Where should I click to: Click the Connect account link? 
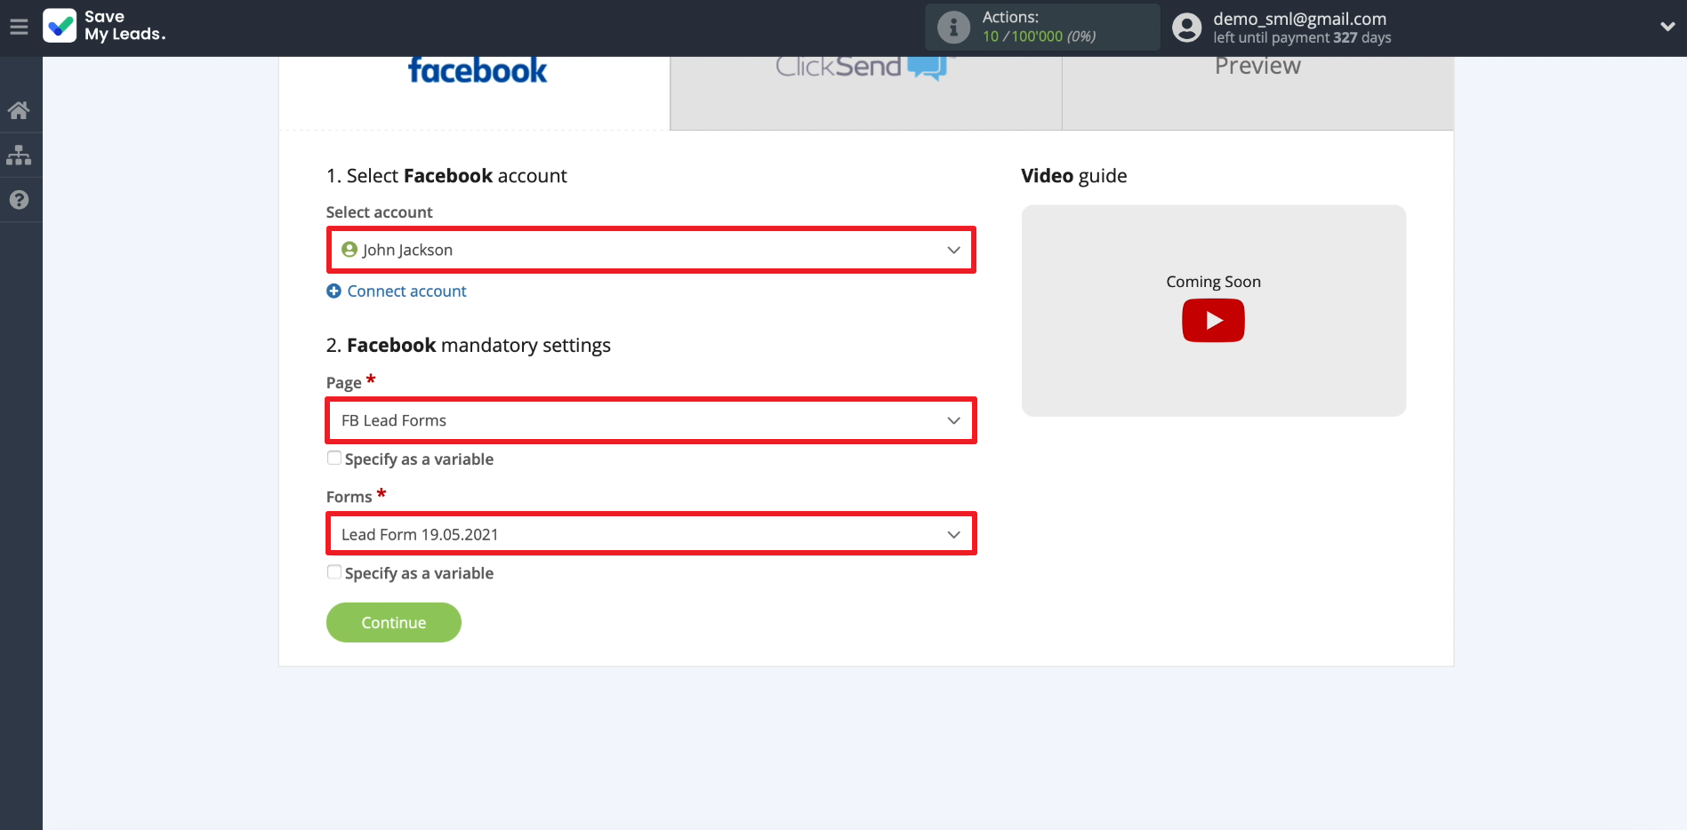click(x=406, y=291)
